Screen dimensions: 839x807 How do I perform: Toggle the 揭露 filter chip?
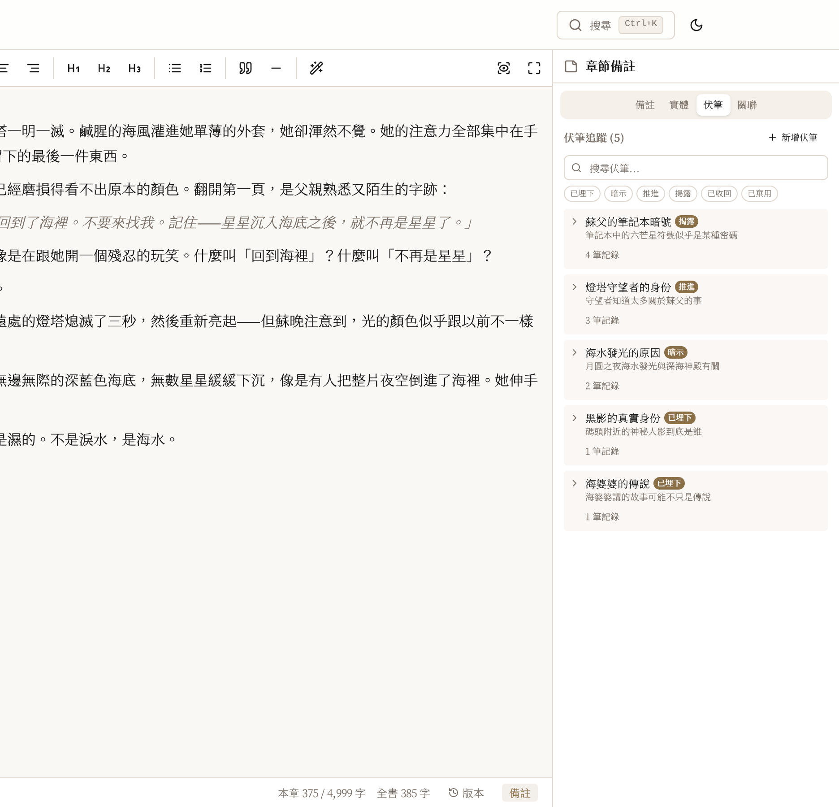[683, 194]
